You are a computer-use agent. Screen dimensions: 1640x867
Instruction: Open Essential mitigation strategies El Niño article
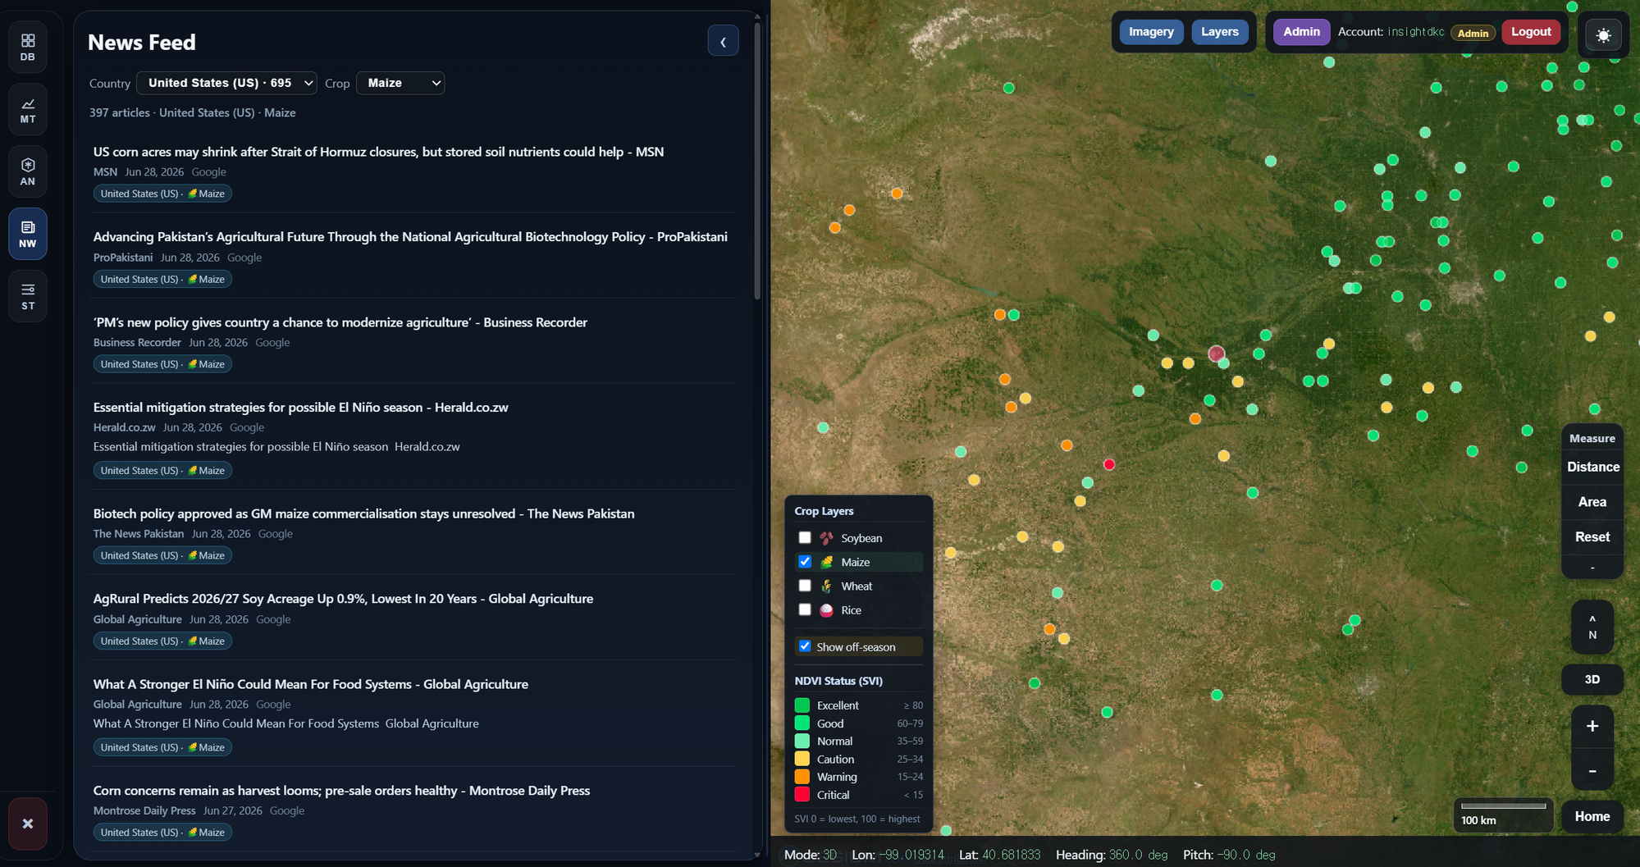click(x=301, y=408)
